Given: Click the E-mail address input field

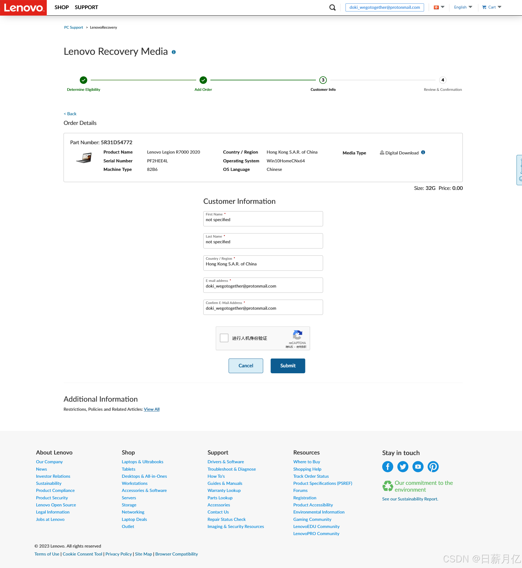Looking at the screenshot, I should click(263, 285).
